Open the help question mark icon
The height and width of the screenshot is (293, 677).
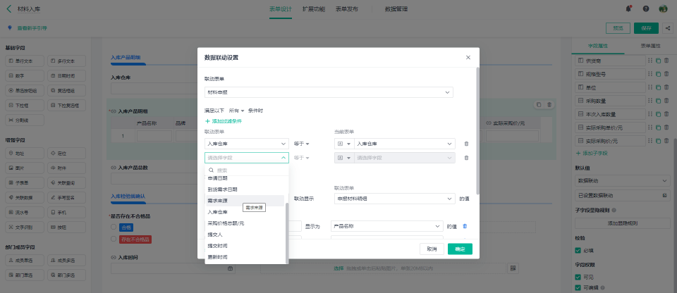click(646, 8)
